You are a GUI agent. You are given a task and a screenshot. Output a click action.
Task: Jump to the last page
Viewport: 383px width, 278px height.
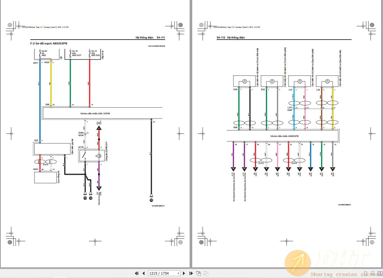pyautogui.click(x=191, y=273)
